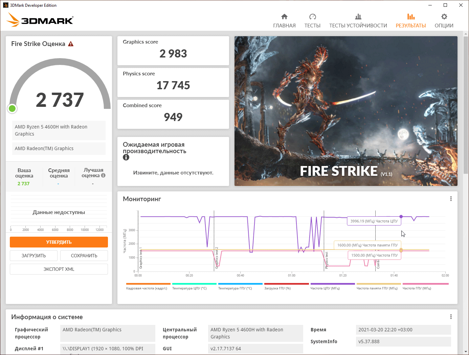This screenshot has height=355, width=469.
Task: Toggle Температура ГПУ legend color swatch
Action: click(x=240, y=284)
